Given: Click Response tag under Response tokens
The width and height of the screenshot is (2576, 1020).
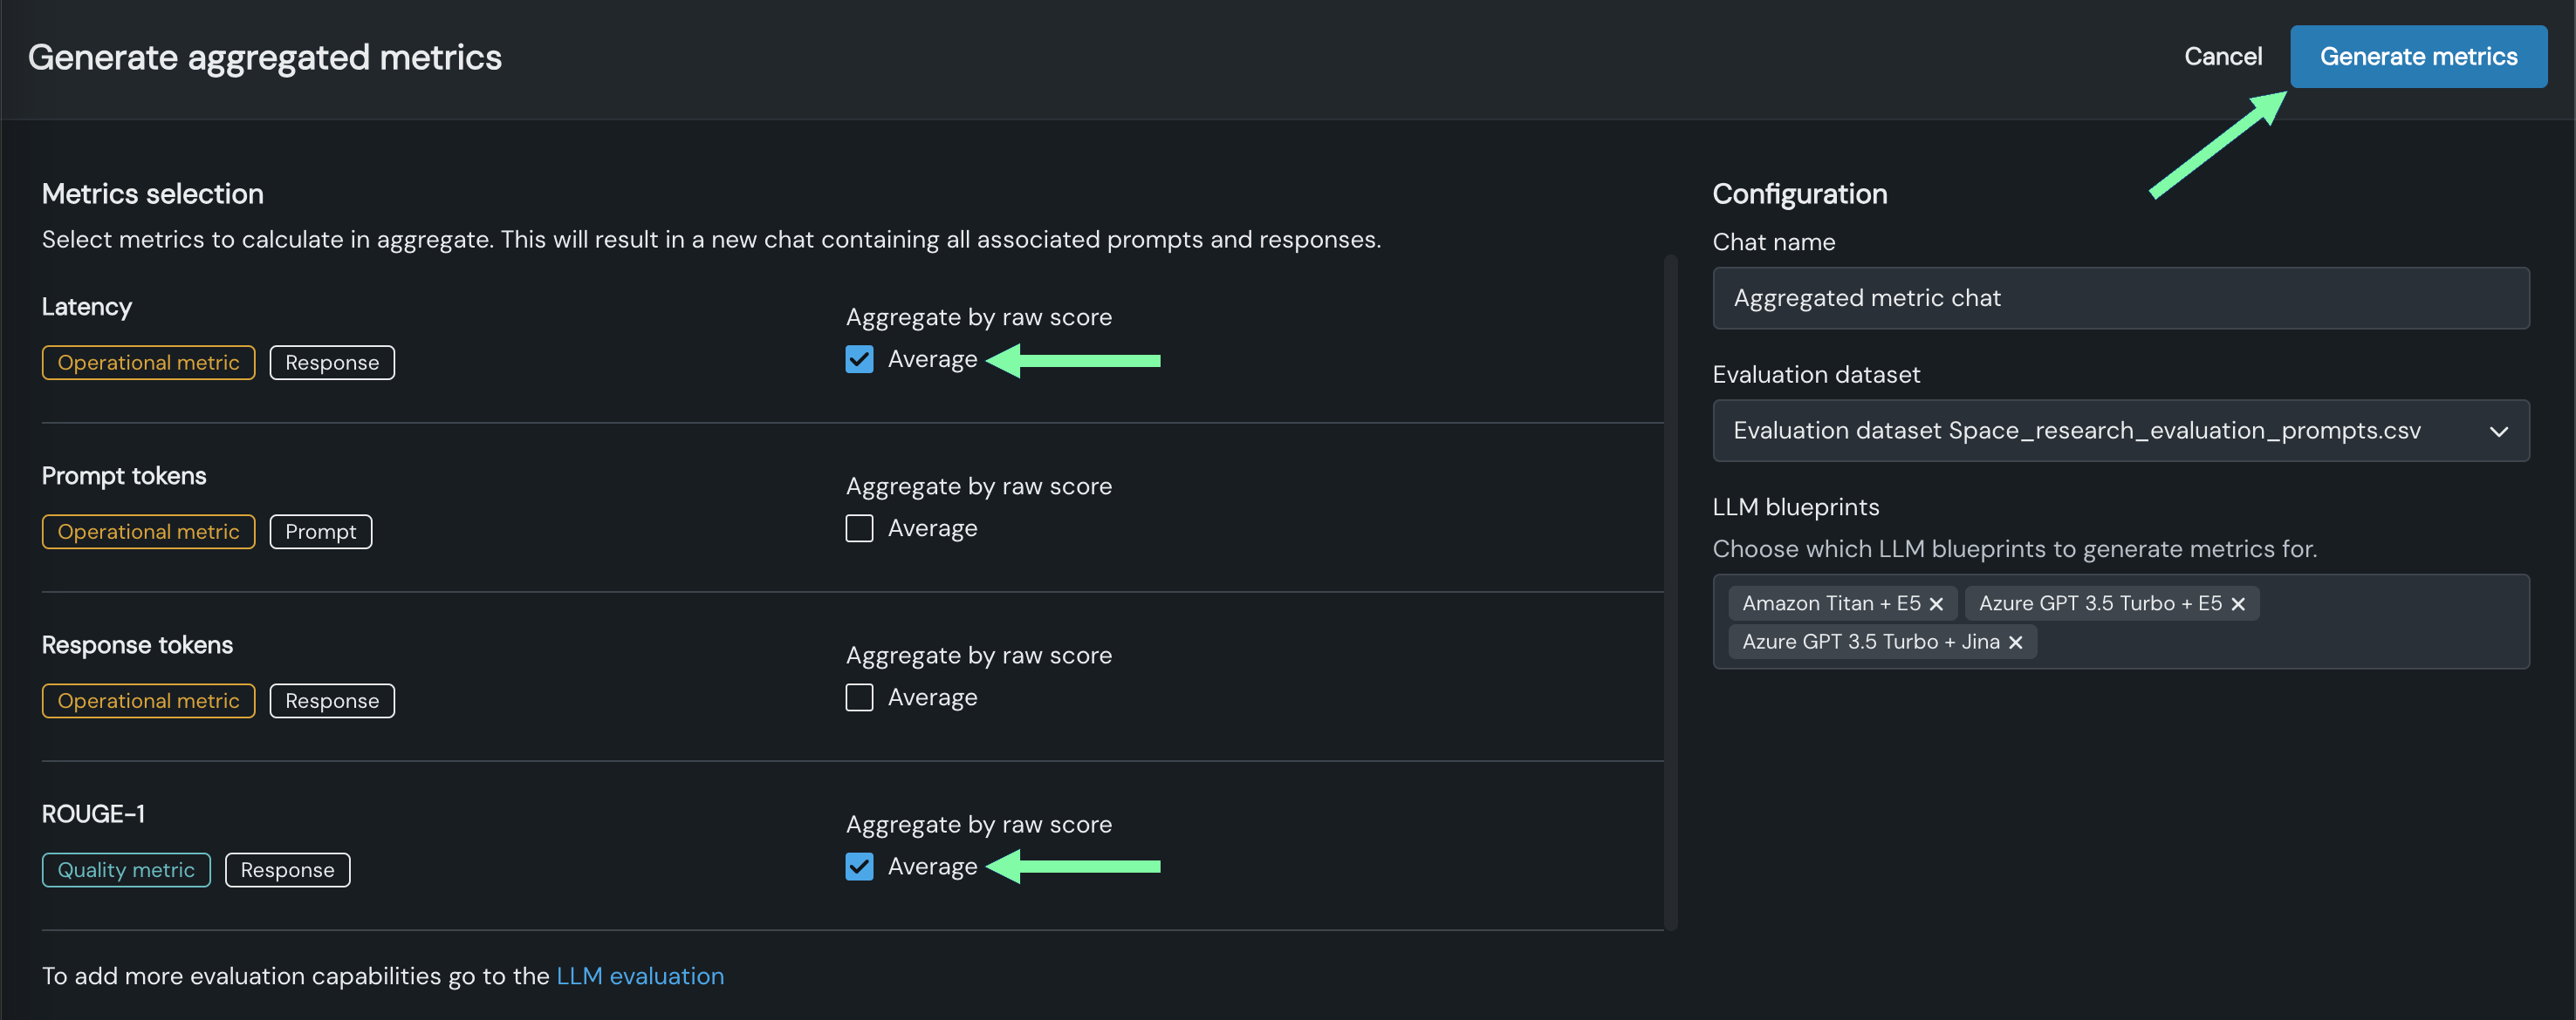Looking at the screenshot, I should tap(331, 701).
